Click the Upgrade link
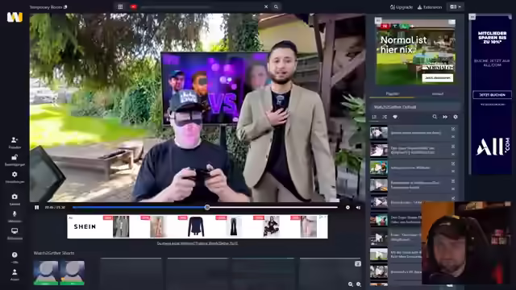Screen dimensions: 516x290 [402, 7]
